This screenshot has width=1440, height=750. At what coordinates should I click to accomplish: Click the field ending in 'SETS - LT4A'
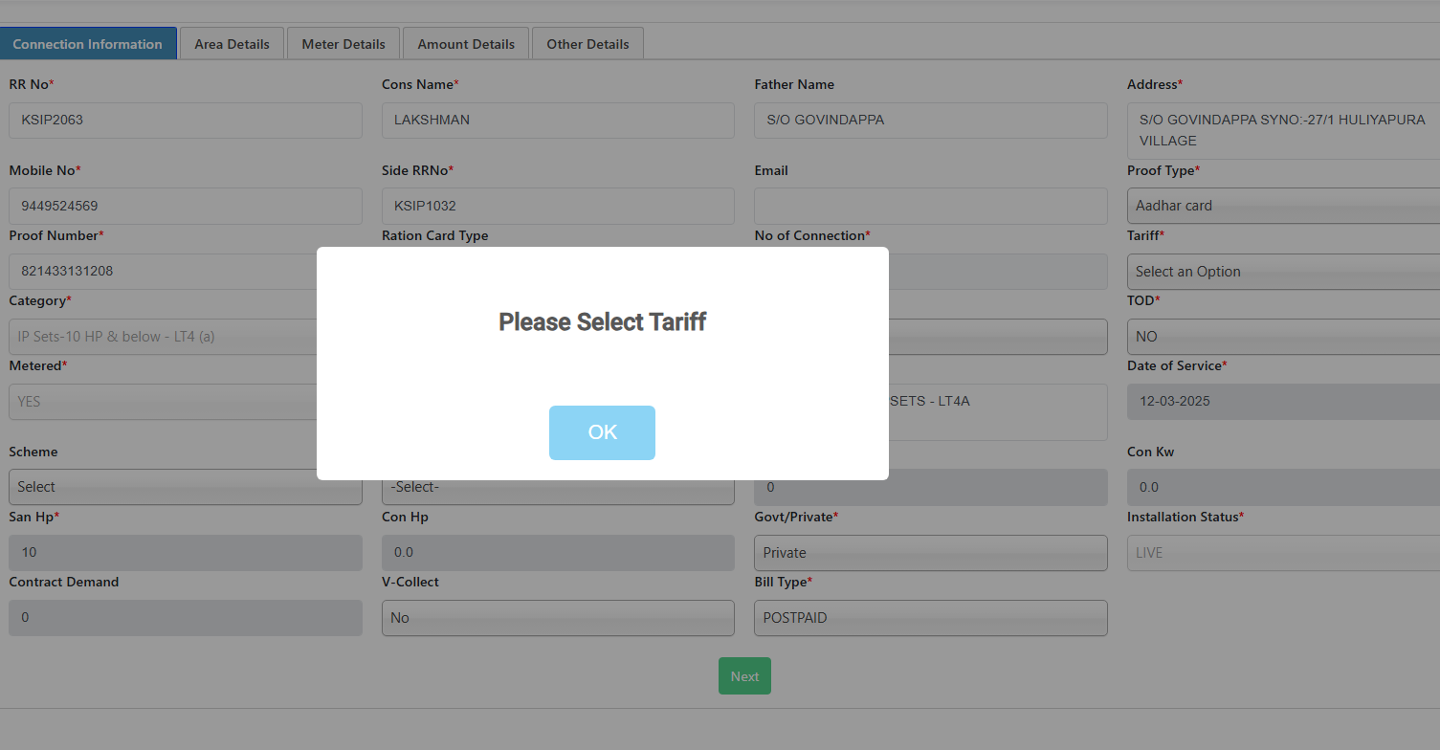998,412
